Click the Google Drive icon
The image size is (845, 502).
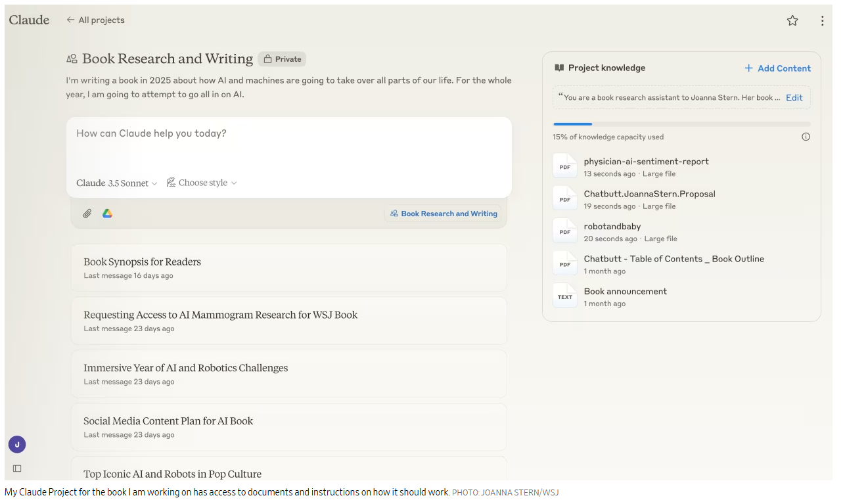pyautogui.click(x=107, y=214)
